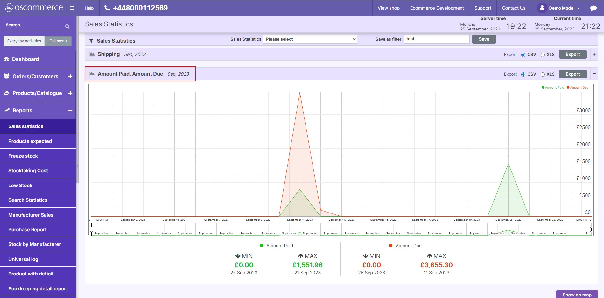The height and width of the screenshot is (298, 604).
Task: Open Search Statistics report
Action: pyautogui.click(x=38, y=200)
